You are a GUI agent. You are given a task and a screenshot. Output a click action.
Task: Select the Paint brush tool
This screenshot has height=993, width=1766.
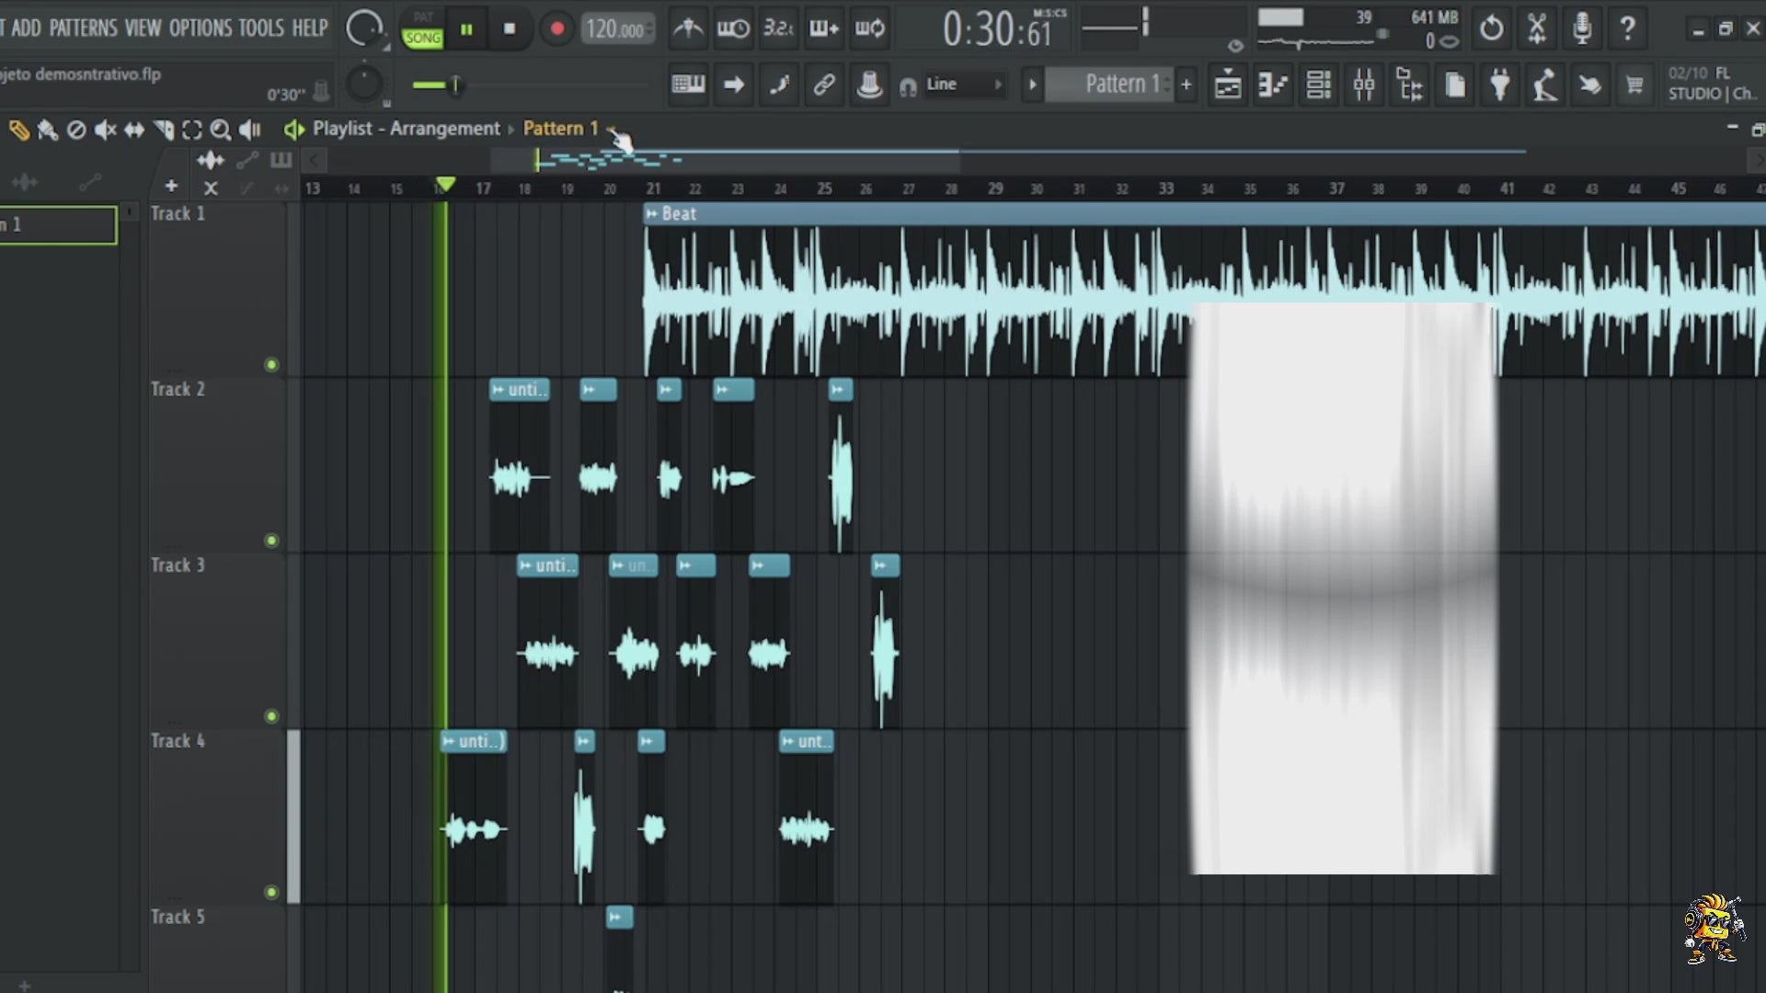click(x=47, y=130)
